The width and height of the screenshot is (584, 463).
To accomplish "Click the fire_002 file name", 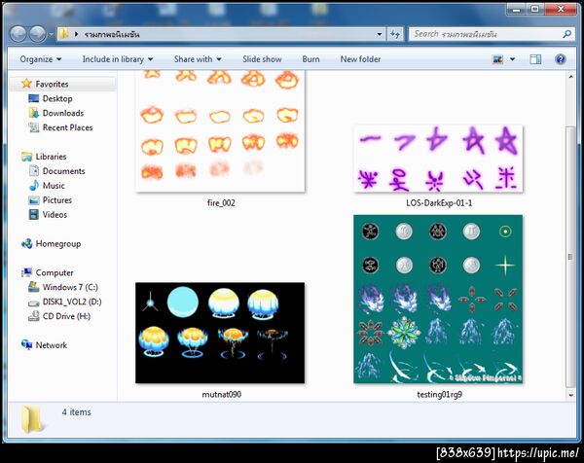I will 221,203.
